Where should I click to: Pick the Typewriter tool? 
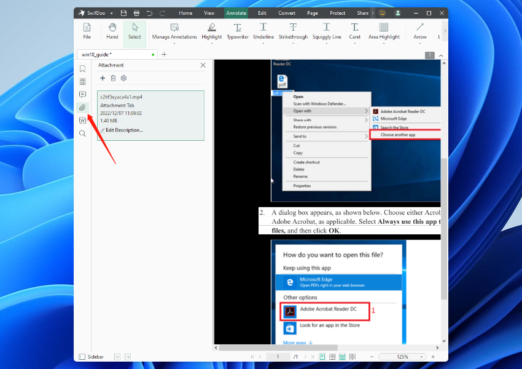click(238, 33)
